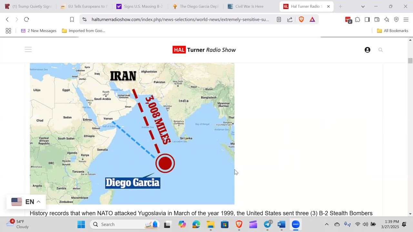Switch to the Trump Quietly Signs tab
This screenshot has height=232, width=413.
pyautogui.click(x=28, y=6)
